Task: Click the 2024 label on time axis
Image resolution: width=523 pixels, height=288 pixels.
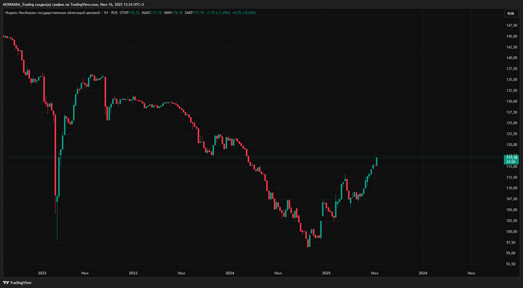Action: tap(230, 273)
